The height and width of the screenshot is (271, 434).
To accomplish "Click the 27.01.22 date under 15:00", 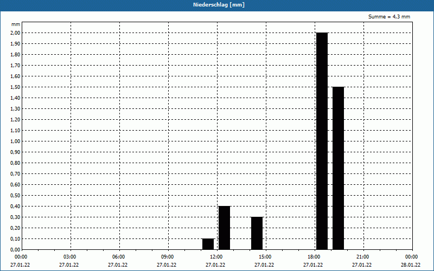I will click(x=264, y=265).
